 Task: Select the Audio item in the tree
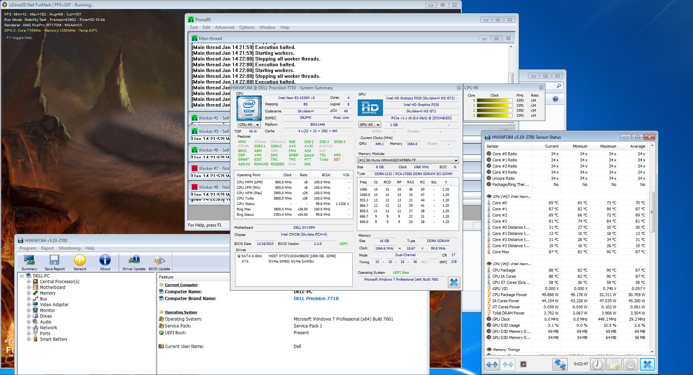click(45, 322)
